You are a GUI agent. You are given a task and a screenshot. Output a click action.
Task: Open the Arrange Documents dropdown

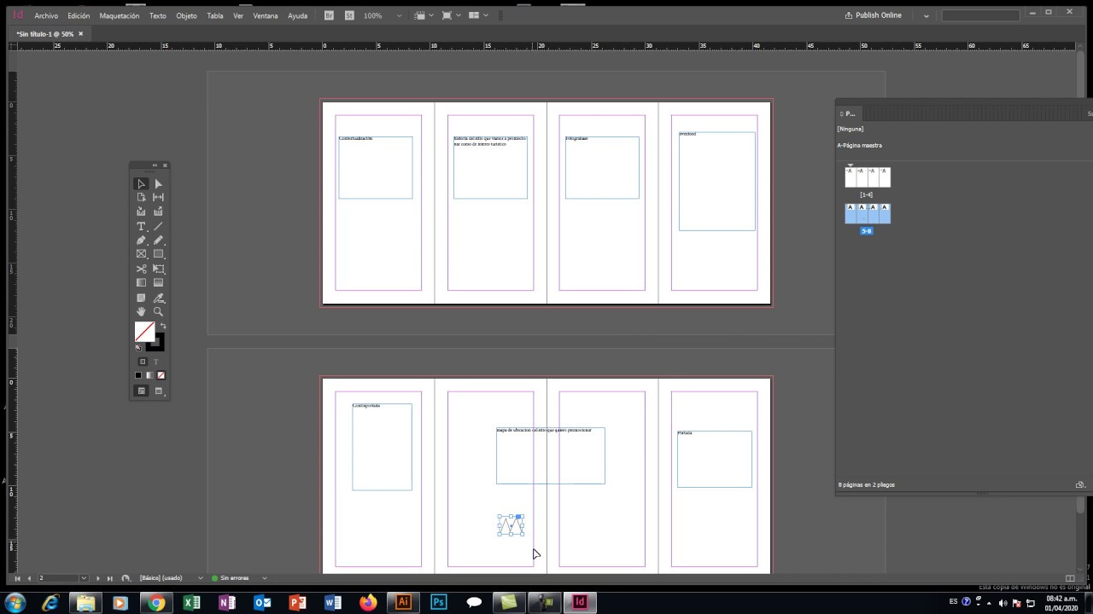(479, 15)
